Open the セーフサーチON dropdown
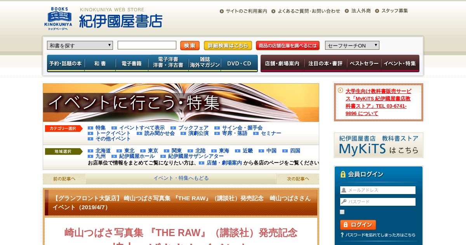Screen dimensions: 466x245 click(x=352, y=45)
